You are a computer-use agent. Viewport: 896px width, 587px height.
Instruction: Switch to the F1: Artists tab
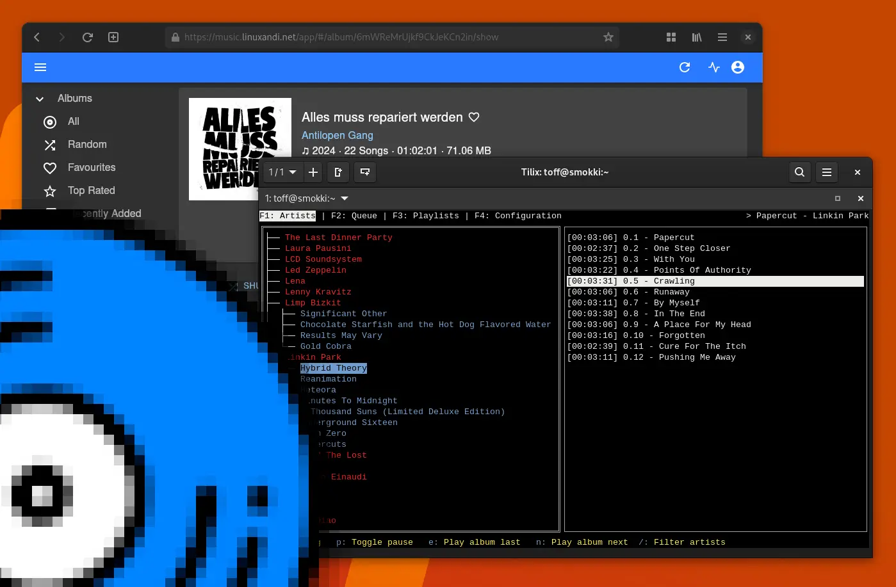288,216
